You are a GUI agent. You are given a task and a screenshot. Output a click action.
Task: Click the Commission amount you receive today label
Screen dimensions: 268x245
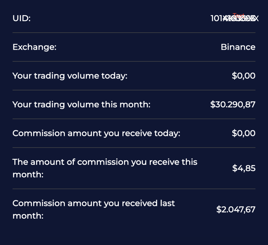[96, 133]
